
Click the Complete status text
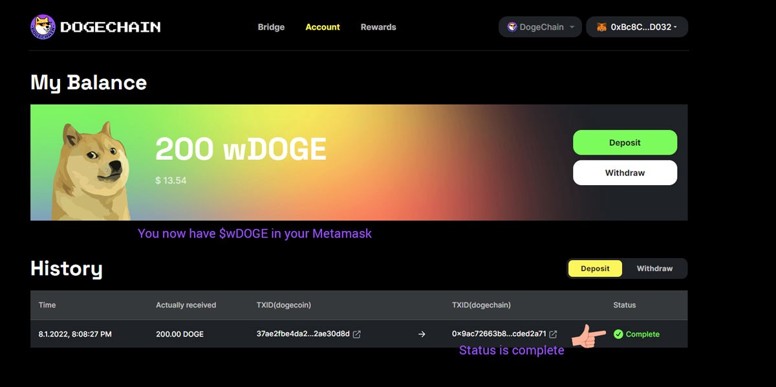click(643, 335)
